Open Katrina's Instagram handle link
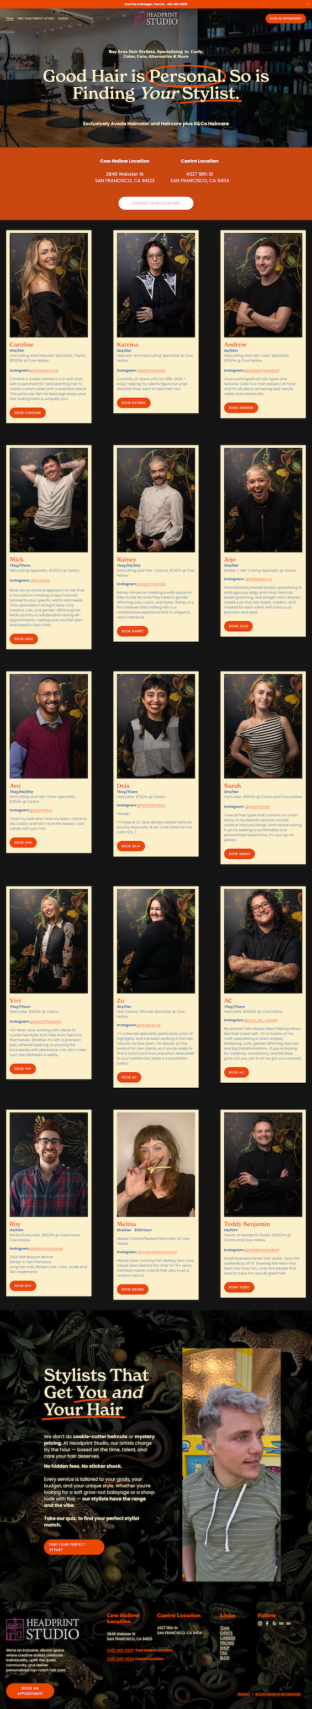Screen dimensions: 312x1709 coord(152,371)
